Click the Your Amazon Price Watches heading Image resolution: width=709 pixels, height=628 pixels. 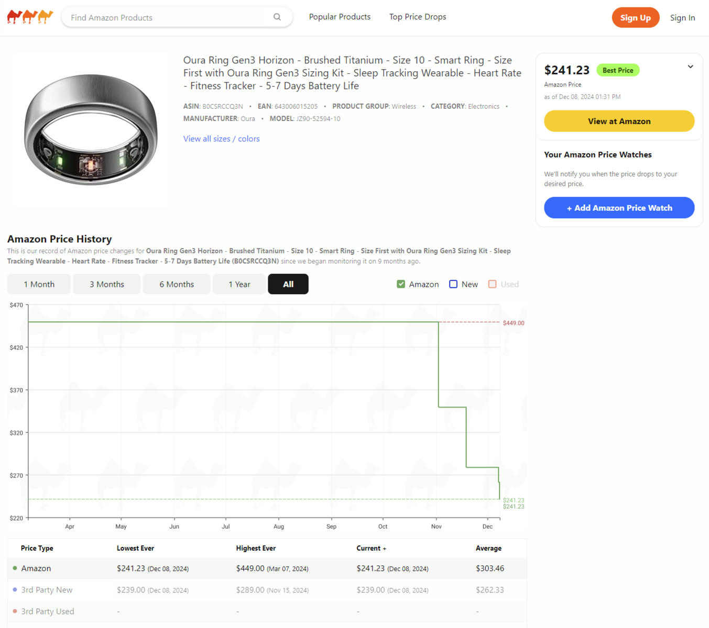598,154
